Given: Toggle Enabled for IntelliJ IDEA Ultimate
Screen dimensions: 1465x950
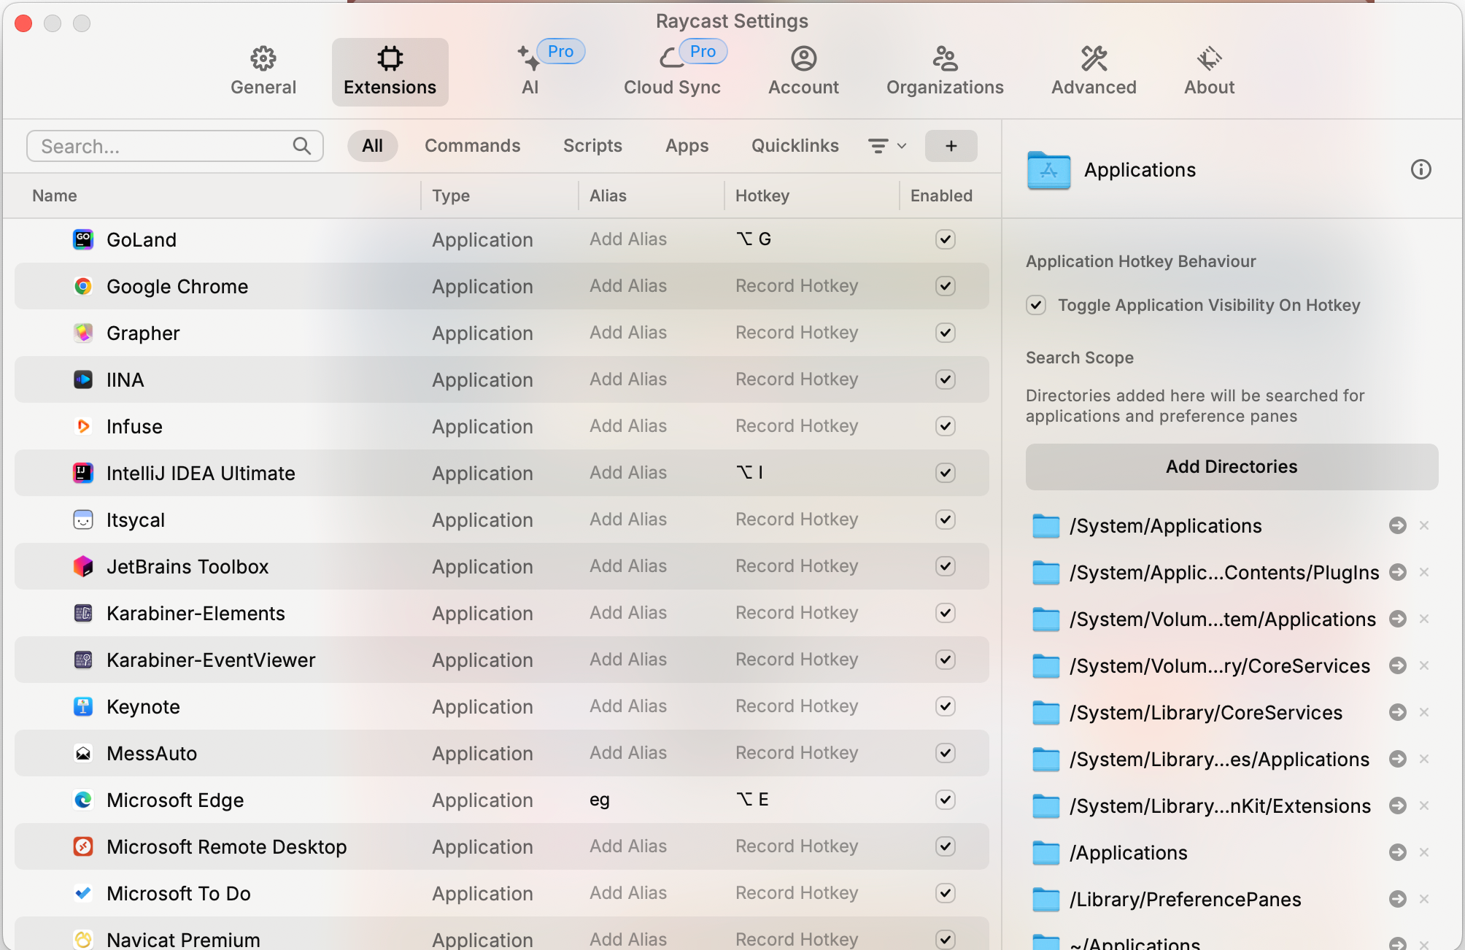Looking at the screenshot, I should pyautogui.click(x=945, y=473).
